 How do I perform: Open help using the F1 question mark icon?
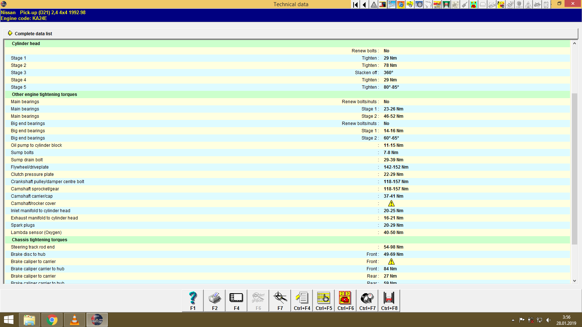tap(192, 300)
